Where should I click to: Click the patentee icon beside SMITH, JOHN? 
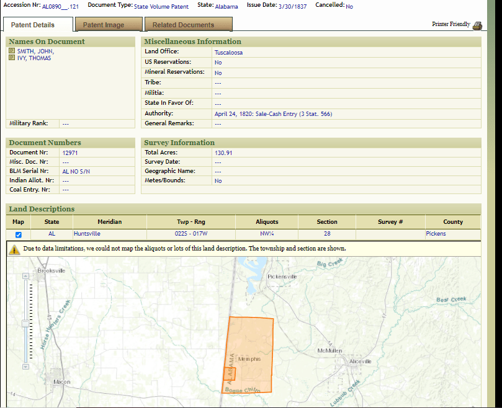12,51
